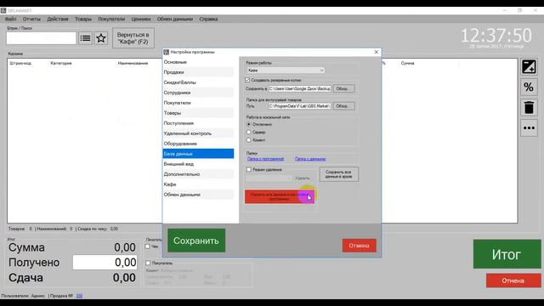544x306 pixels.
Task: Open the three-dots more options icon
Action: coord(529,128)
